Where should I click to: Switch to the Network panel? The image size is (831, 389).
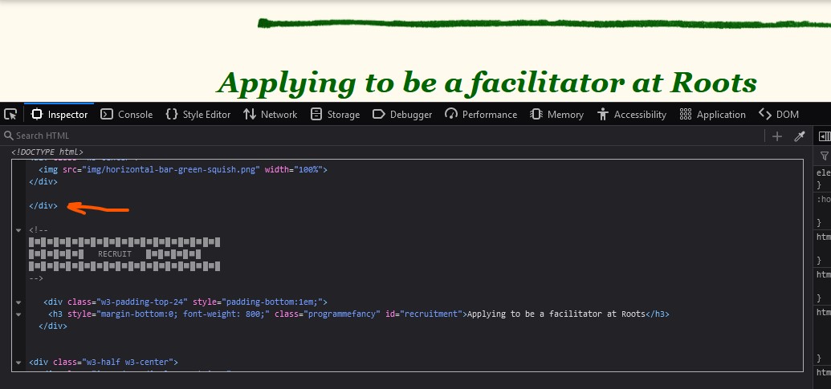(x=270, y=115)
